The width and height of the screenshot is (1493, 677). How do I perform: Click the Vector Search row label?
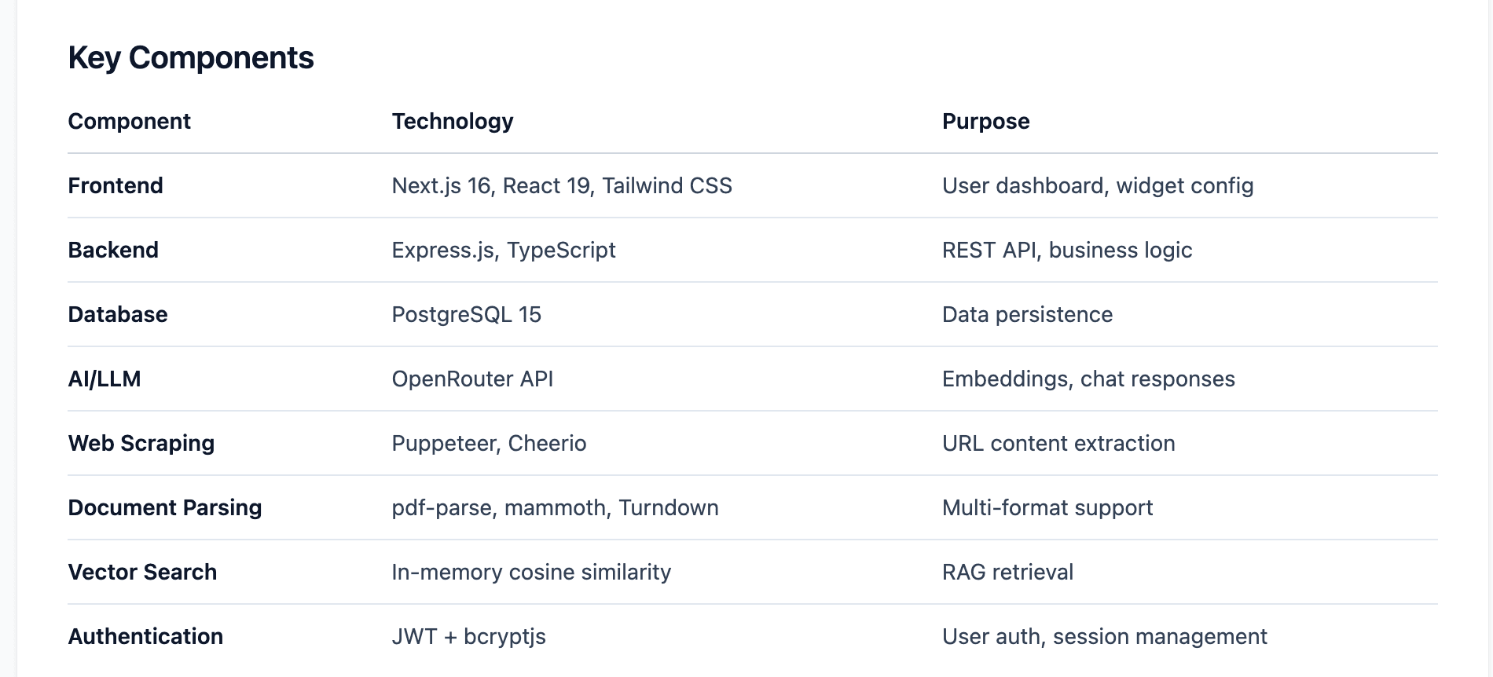pyautogui.click(x=142, y=572)
